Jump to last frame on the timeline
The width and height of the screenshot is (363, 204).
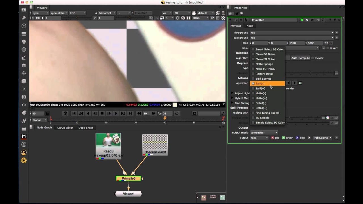[130, 113]
